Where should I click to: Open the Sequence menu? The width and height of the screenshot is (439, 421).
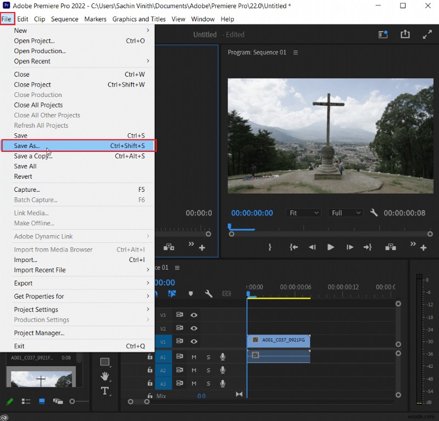pyautogui.click(x=64, y=19)
